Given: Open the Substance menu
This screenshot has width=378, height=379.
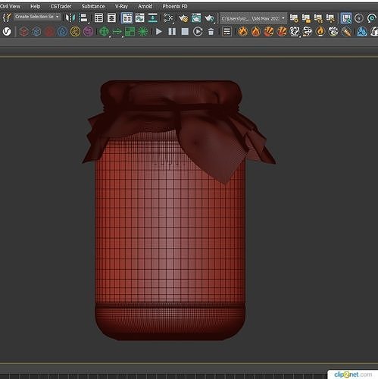Looking at the screenshot, I should click(x=93, y=6).
